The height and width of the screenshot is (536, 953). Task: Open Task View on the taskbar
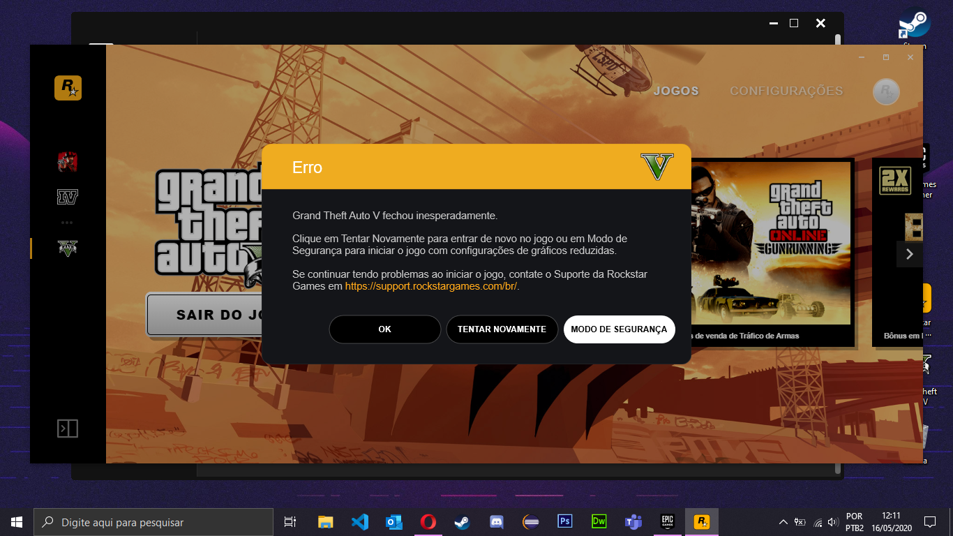click(290, 522)
